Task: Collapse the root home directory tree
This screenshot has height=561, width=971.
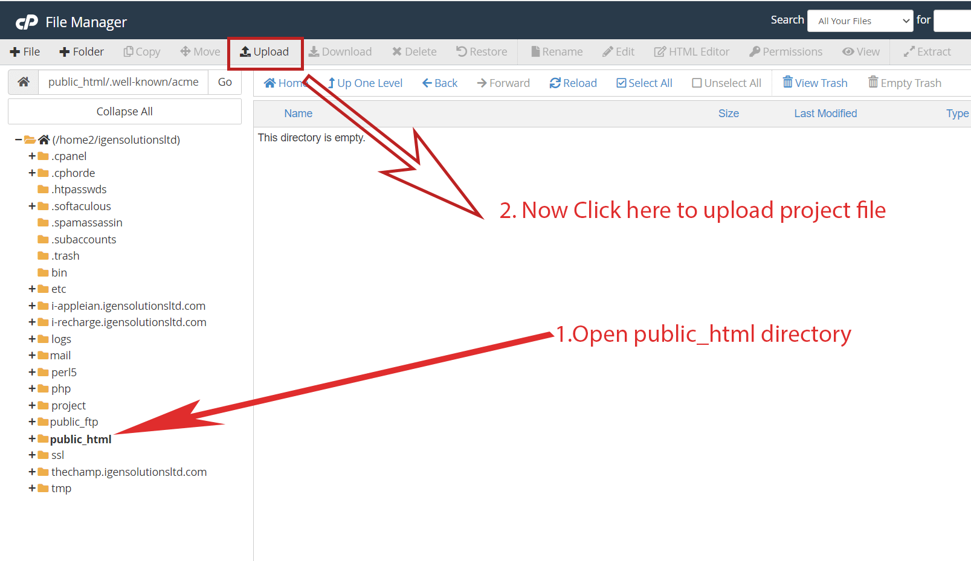Action: 19,140
